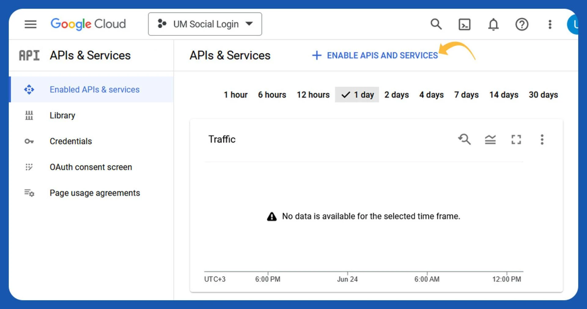Open the UM Social Login project selector
The width and height of the screenshot is (587, 309).
point(205,24)
